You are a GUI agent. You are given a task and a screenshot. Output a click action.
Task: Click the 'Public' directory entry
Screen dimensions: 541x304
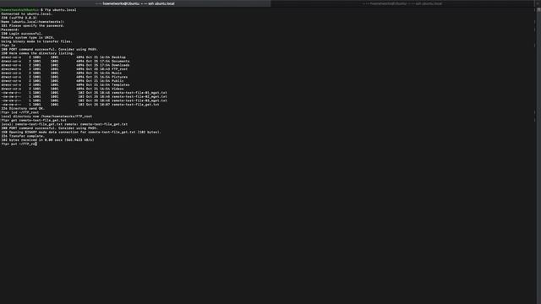click(x=117, y=81)
